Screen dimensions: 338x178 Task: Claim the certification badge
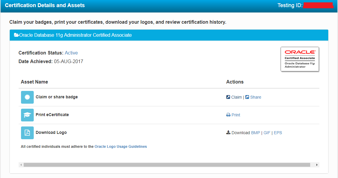coord(236,97)
